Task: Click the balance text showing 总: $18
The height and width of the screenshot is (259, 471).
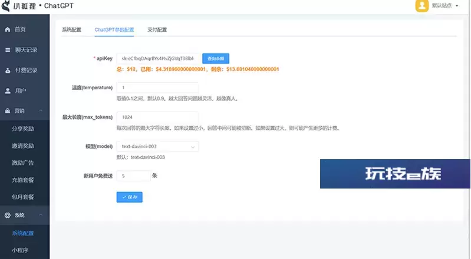Action: coord(197,69)
